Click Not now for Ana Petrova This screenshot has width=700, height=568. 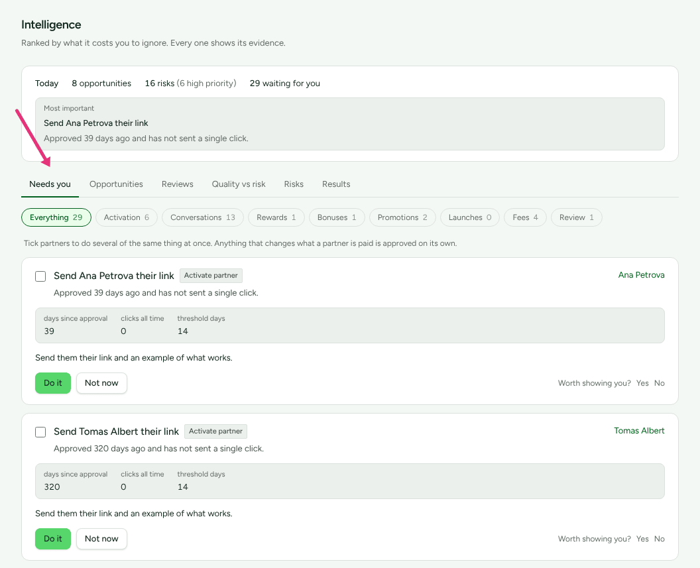pyautogui.click(x=102, y=383)
